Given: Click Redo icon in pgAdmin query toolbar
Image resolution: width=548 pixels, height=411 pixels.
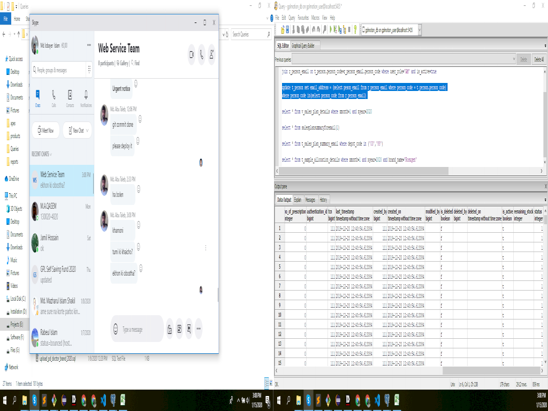Looking at the screenshot, I should click(318, 30).
